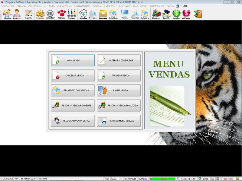The height and width of the screenshot is (181, 242).
Task: Click the SAIR DO MENU VENDAS button
Action: click(119, 121)
